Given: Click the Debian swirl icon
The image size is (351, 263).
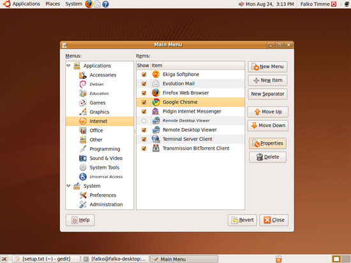Looking at the screenshot, I should (82, 84).
